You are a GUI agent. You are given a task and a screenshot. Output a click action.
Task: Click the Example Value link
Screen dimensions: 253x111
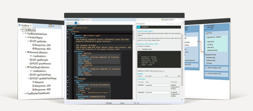146,49
